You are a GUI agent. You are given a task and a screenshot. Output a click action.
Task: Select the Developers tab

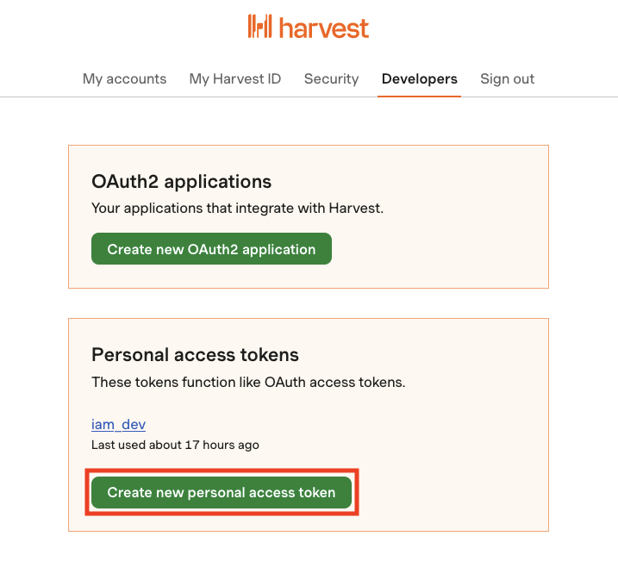coord(420,78)
